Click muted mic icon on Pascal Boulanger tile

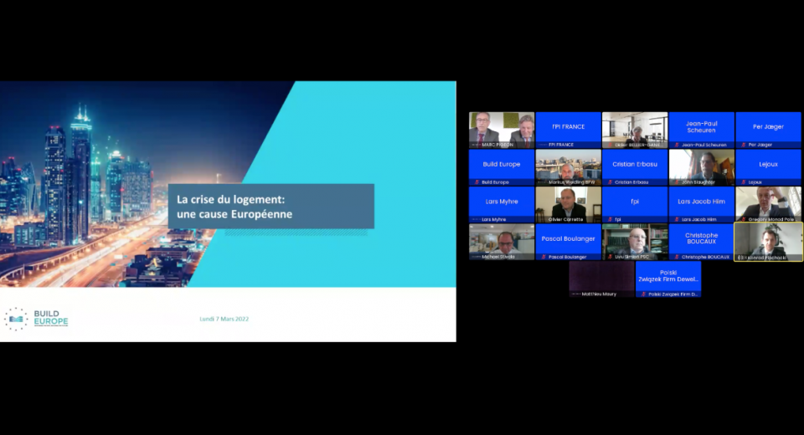544,257
